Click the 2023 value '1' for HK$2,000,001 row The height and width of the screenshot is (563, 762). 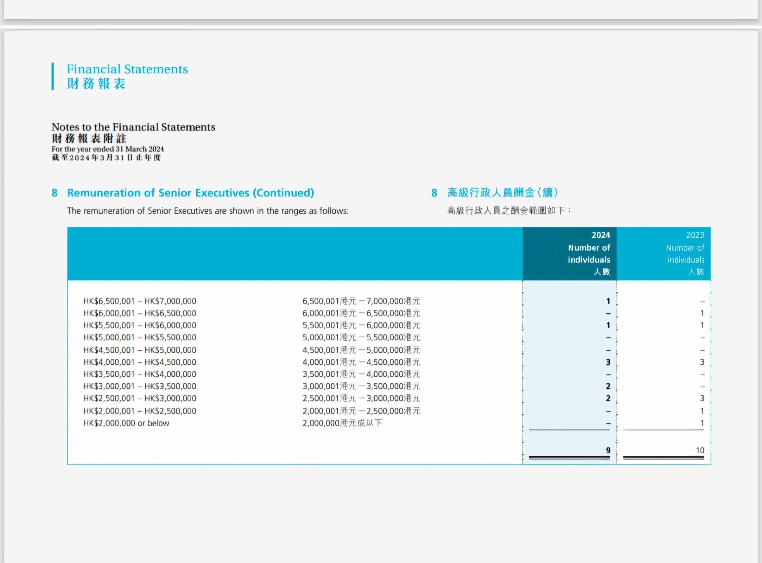pyautogui.click(x=702, y=411)
